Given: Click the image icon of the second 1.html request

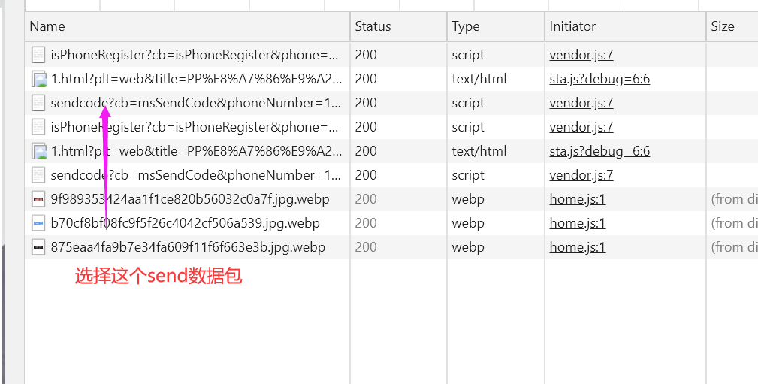Looking at the screenshot, I should (x=38, y=151).
